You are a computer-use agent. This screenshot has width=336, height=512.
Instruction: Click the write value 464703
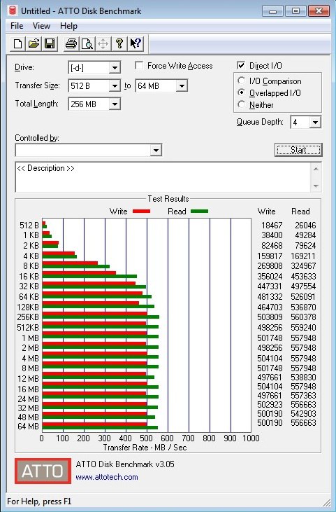[270, 307]
